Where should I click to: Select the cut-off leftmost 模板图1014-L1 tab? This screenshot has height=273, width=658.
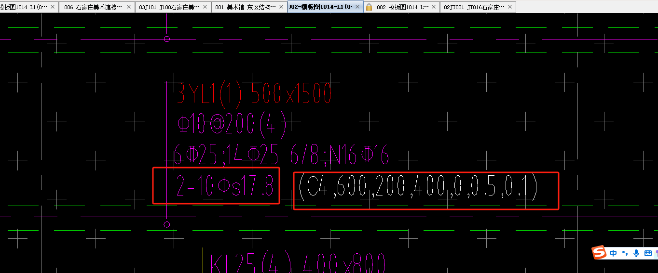click(24, 7)
